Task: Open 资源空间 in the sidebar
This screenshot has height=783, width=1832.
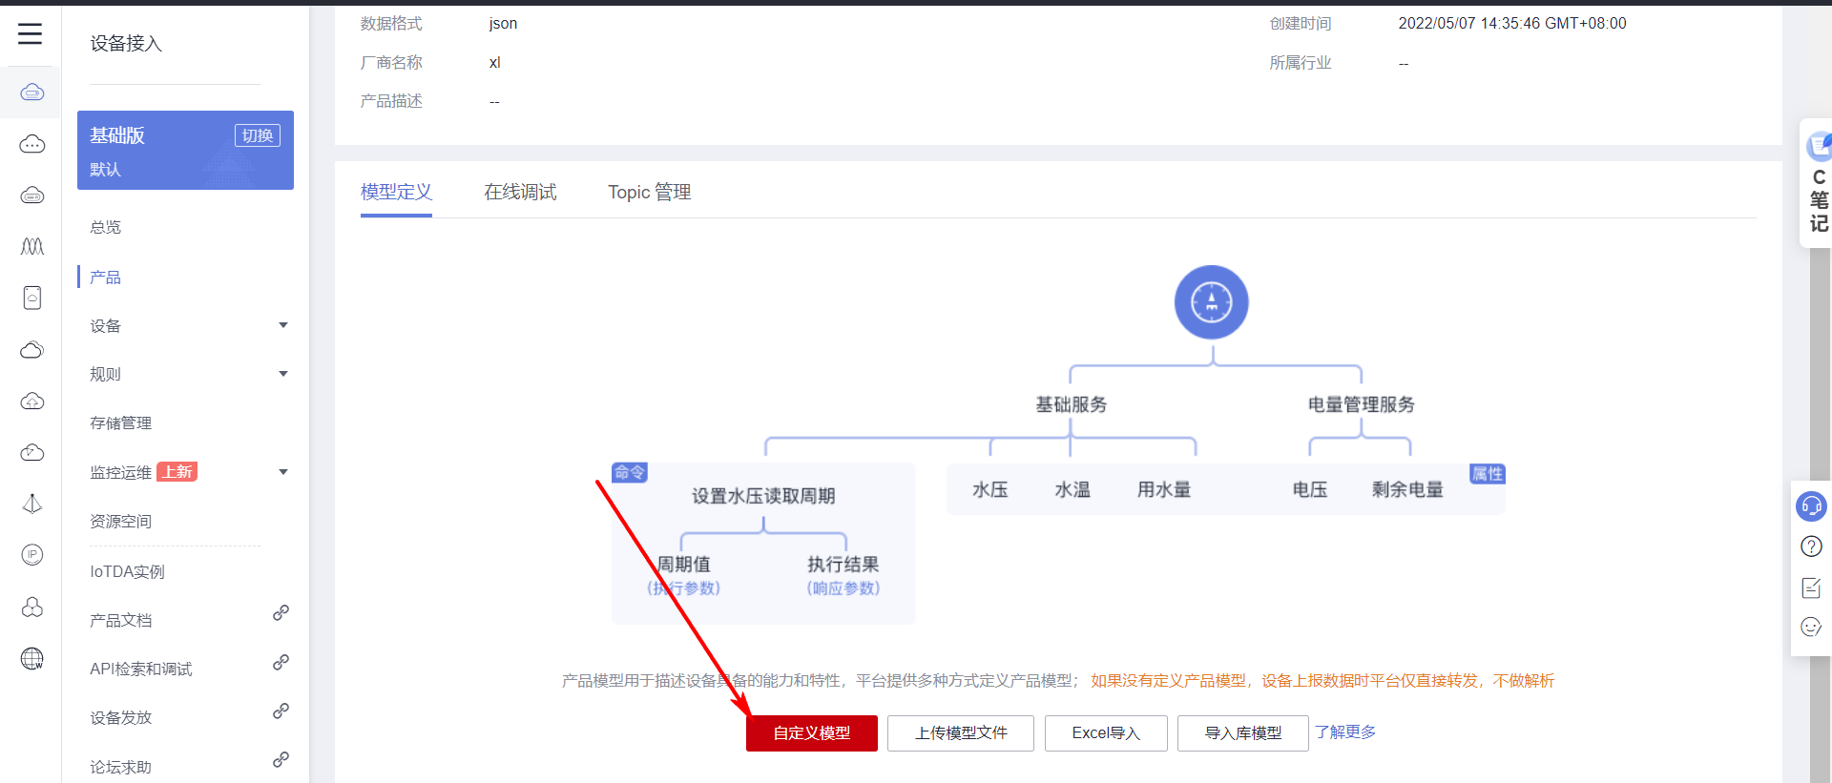Action: click(121, 522)
